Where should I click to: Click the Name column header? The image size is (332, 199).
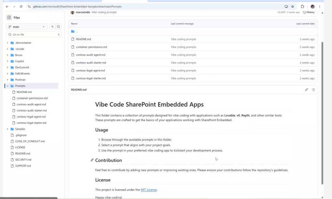(x=74, y=24)
